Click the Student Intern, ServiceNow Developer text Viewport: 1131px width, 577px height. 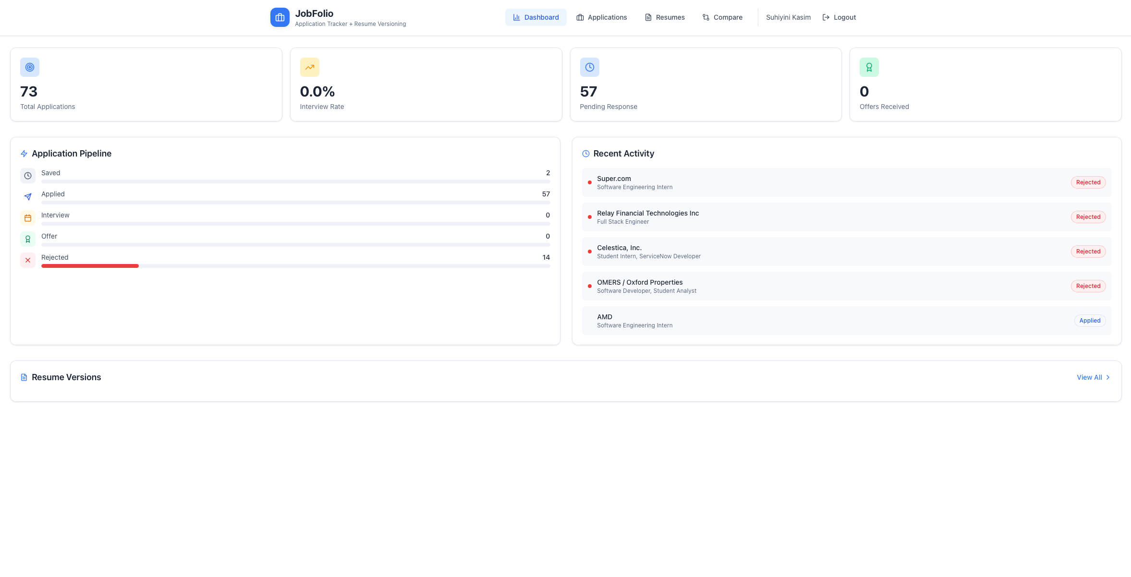point(649,256)
